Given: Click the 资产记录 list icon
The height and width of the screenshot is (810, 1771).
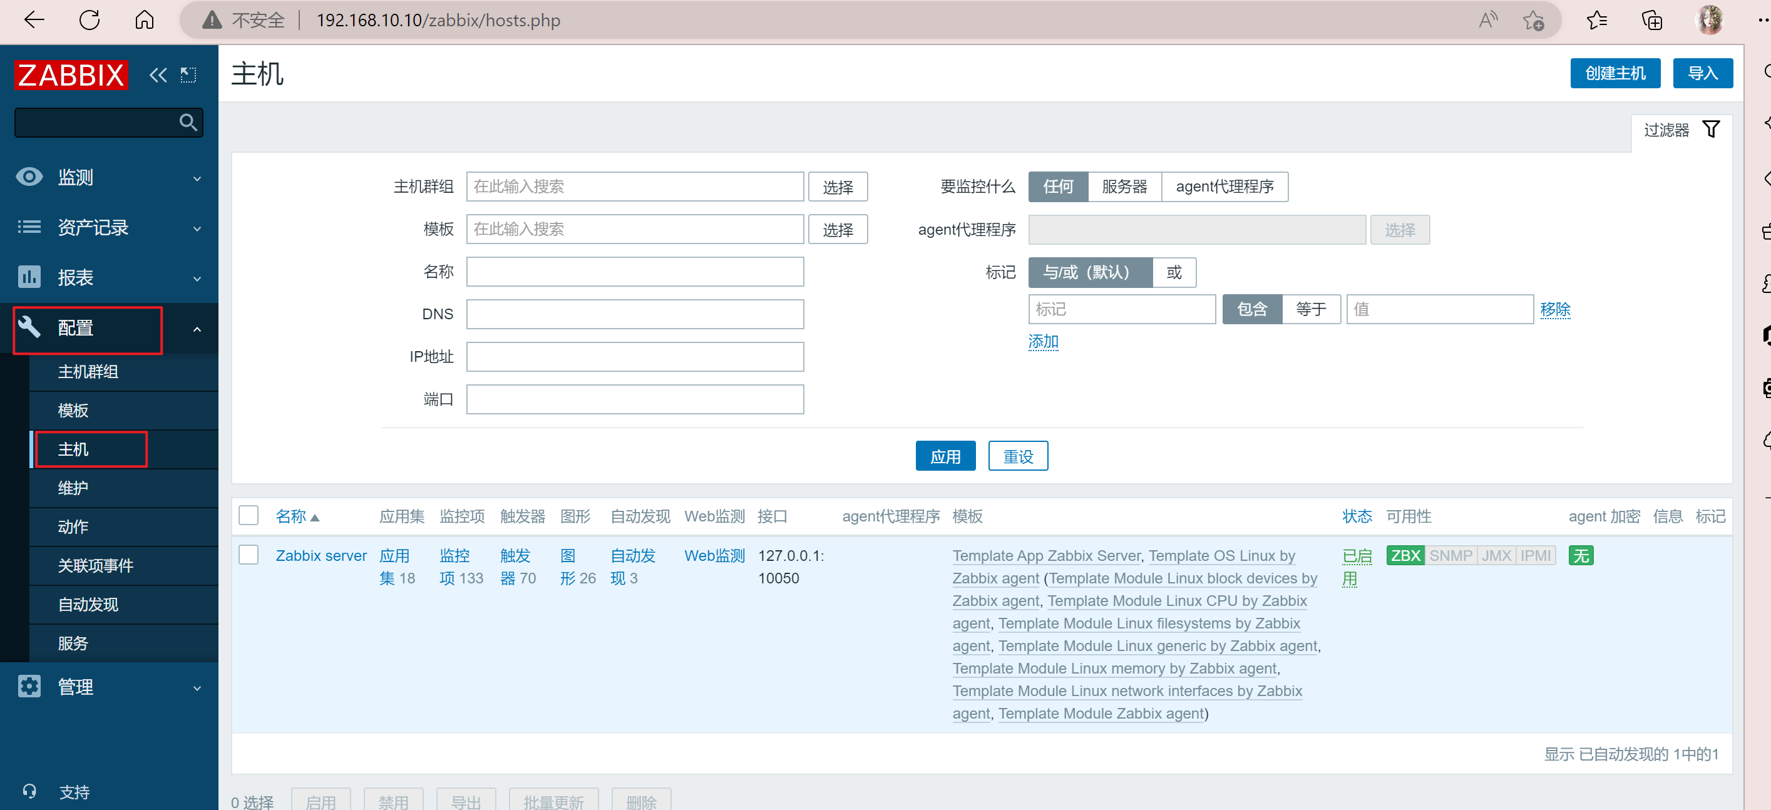Looking at the screenshot, I should pyautogui.click(x=29, y=227).
